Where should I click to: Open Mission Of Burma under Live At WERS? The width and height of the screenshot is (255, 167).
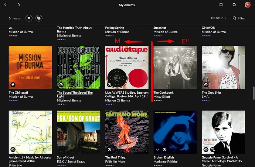click(x=118, y=101)
